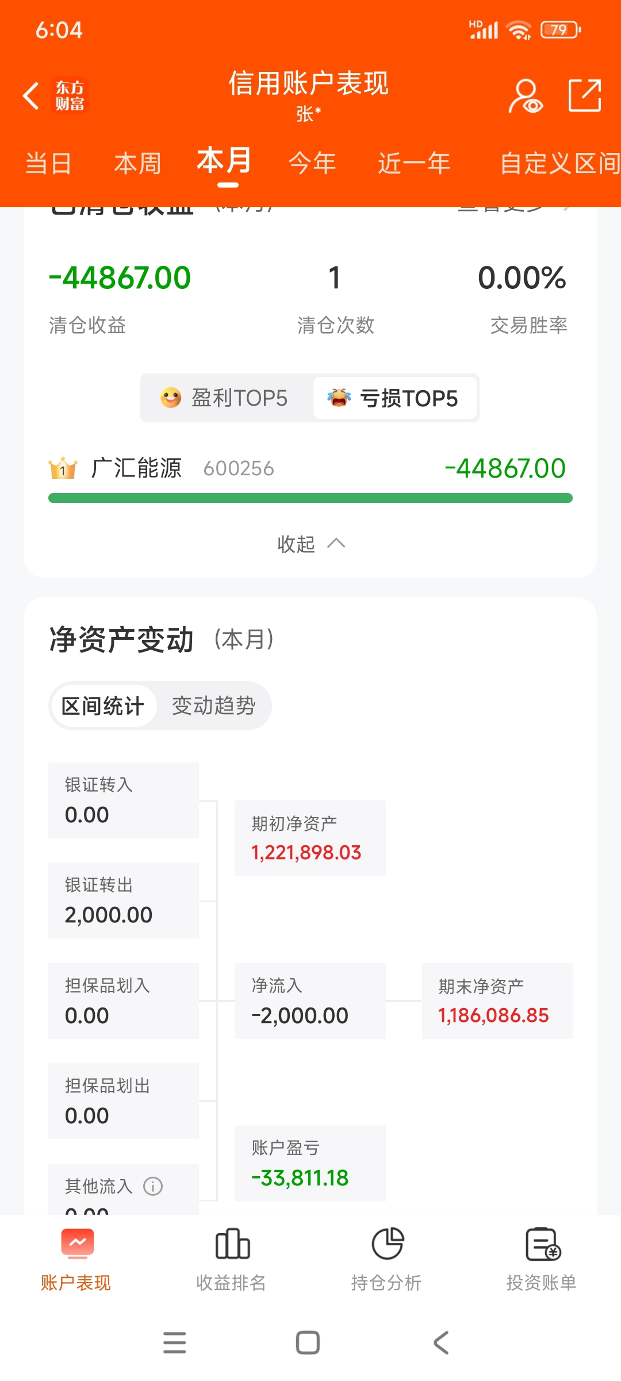This screenshot has height=1381, width=621.
Task: Select 亏损TOP5 toggle option
Action: pos(394,398)
